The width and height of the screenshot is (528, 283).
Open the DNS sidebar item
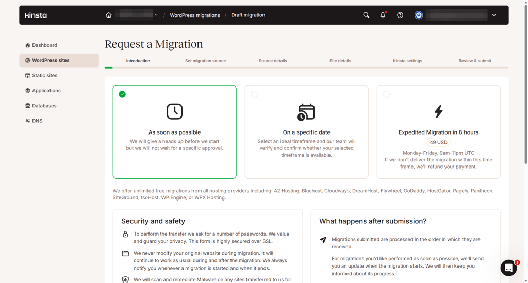point(59,121)
